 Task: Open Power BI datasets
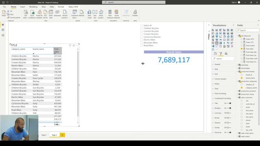(39, 14)
